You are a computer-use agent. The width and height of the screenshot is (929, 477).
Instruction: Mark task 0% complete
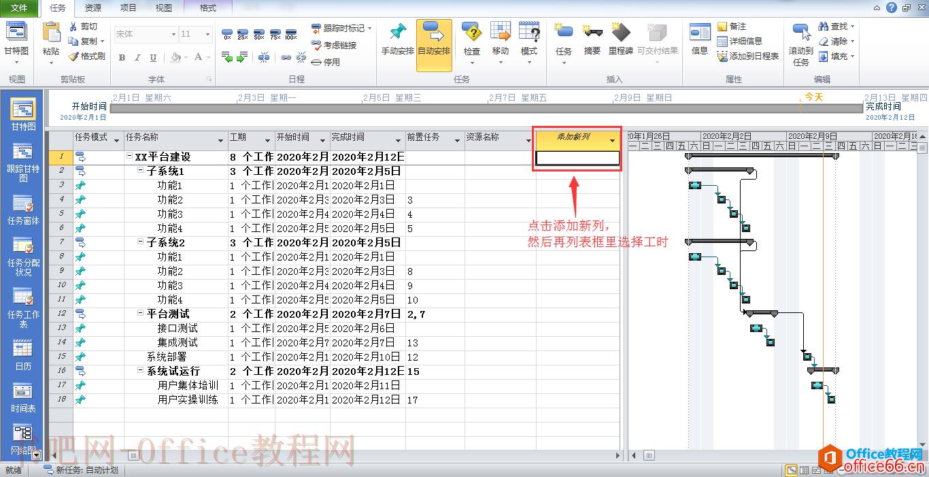(x=227, y=34)
